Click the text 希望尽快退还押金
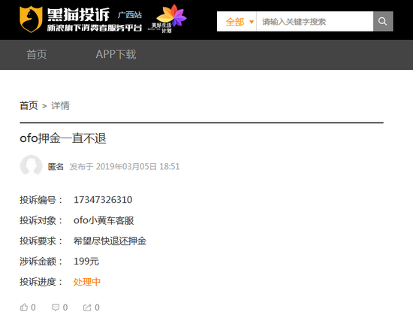 click(110, 241)
